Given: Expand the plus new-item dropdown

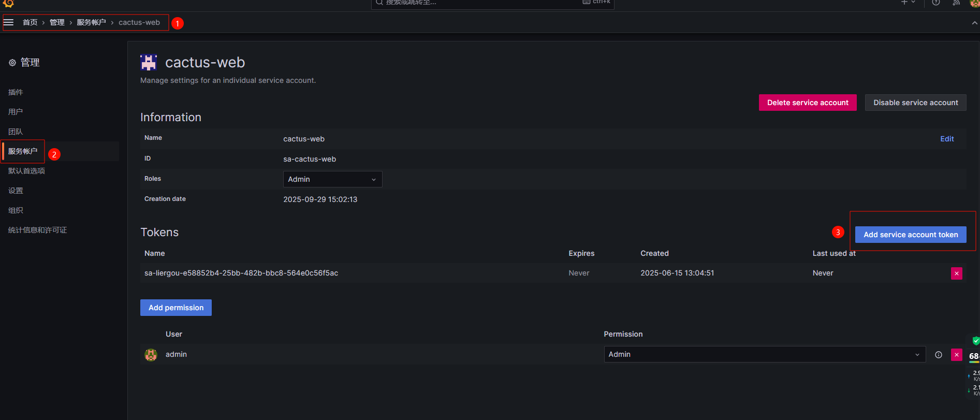Looking at the screenshot, I should [908, 3].
